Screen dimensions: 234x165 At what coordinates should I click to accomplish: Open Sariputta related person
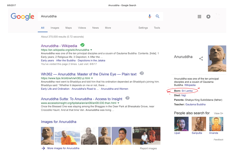click(x=197, y=133)
